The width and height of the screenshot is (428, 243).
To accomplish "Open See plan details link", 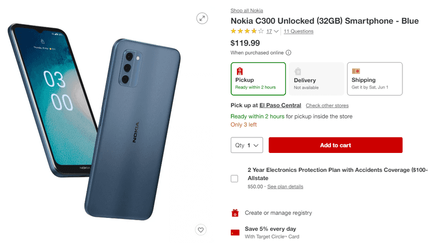I will point(285,187).
